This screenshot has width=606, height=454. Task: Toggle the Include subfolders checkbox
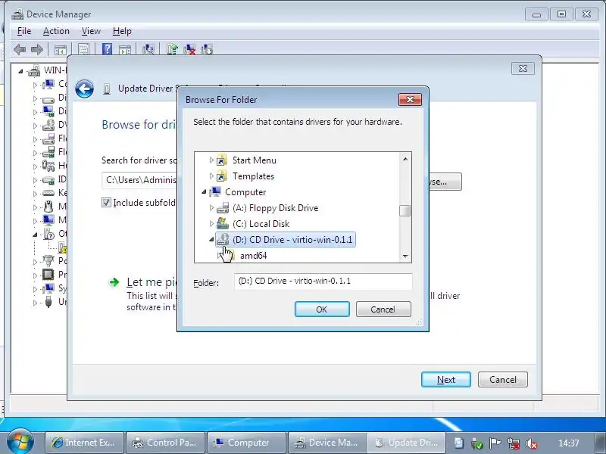tap(106, 202)
